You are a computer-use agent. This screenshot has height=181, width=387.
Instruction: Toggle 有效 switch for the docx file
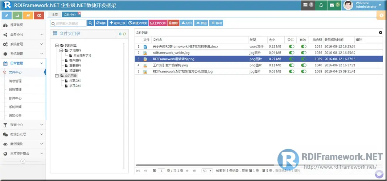click(304, 47)
